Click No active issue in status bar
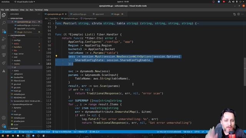This screenshot has height=138, width=246. point(43,132)
